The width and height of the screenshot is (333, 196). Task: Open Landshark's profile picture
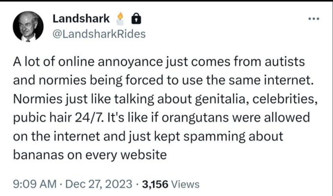tap(28, 27)
